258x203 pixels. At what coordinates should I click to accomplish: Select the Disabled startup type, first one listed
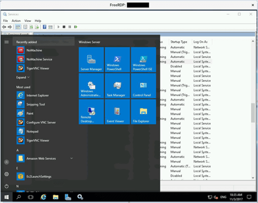[176, 67]
